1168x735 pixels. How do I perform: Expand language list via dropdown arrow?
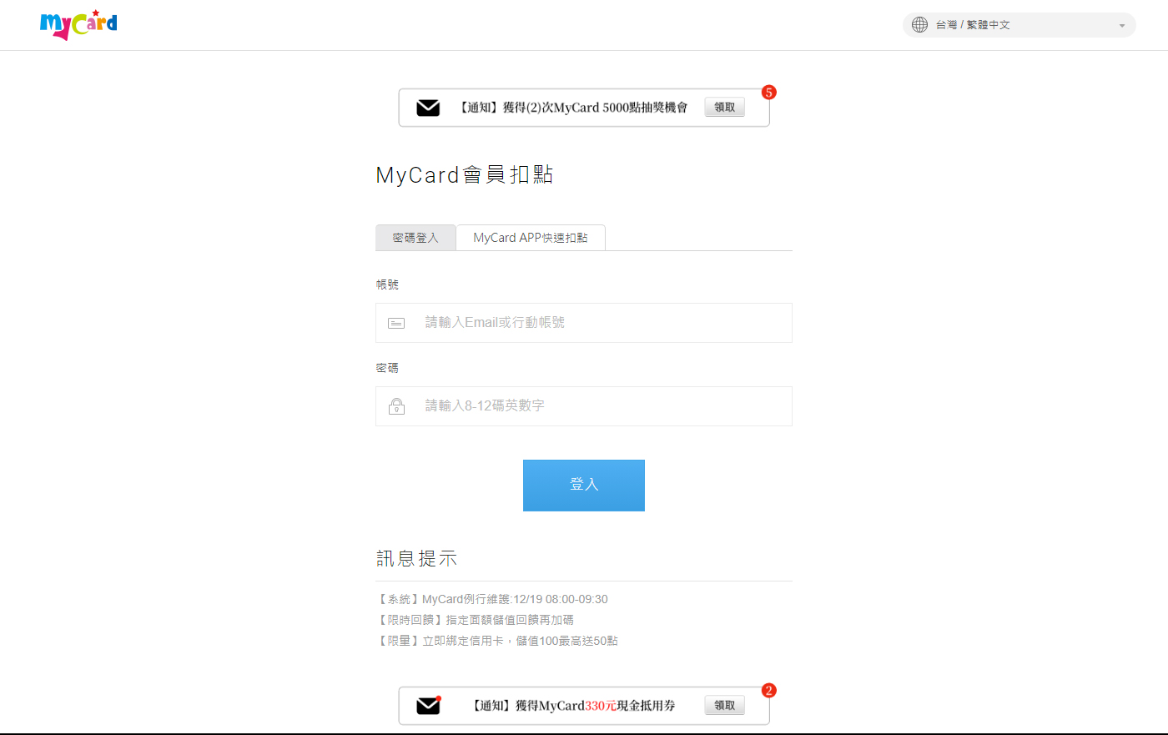1122,26
